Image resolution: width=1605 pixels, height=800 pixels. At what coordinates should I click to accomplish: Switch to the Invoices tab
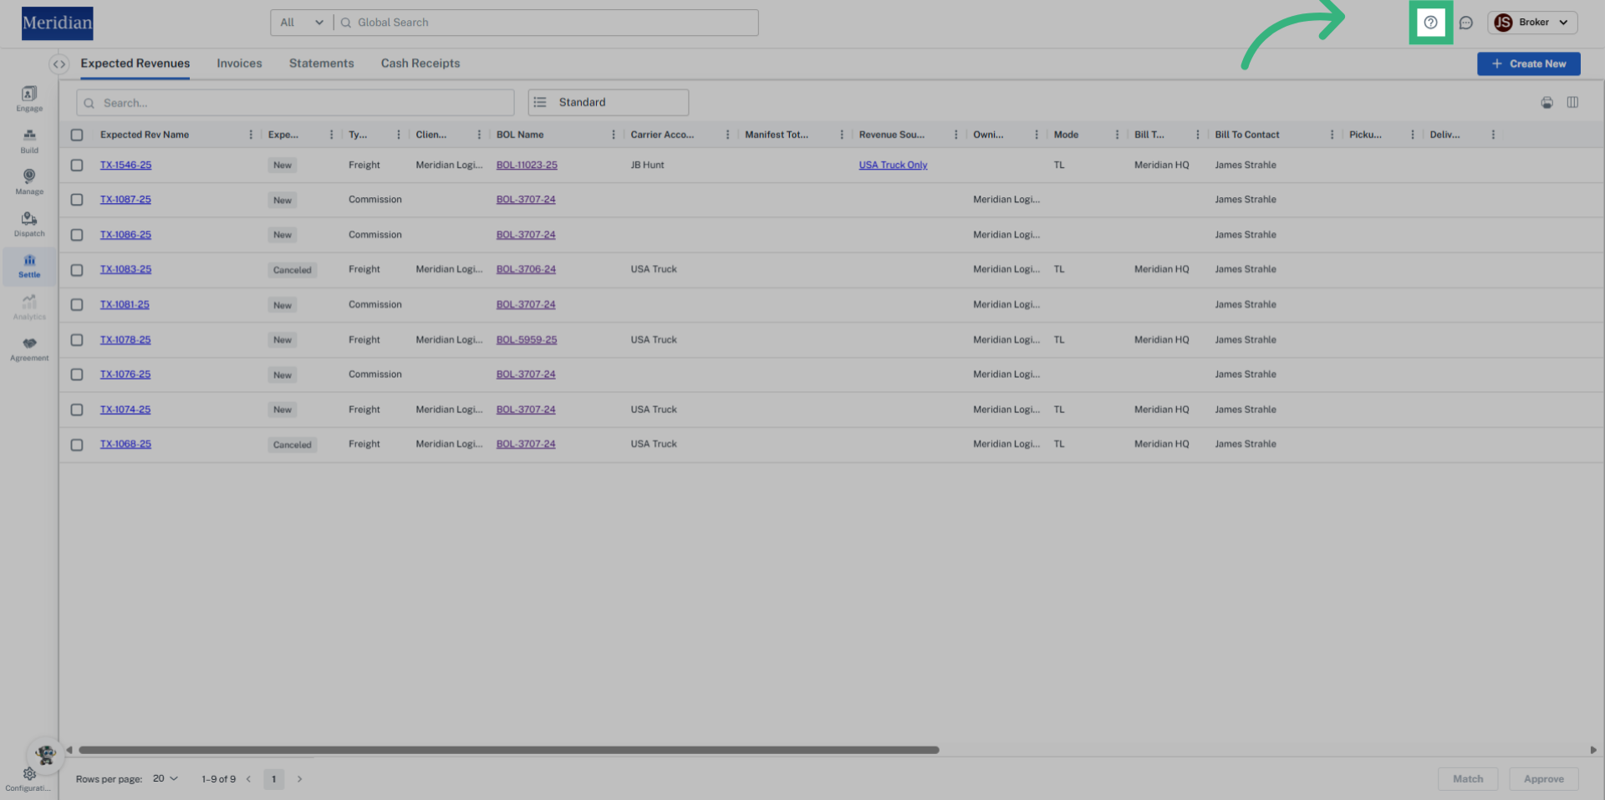239,64
